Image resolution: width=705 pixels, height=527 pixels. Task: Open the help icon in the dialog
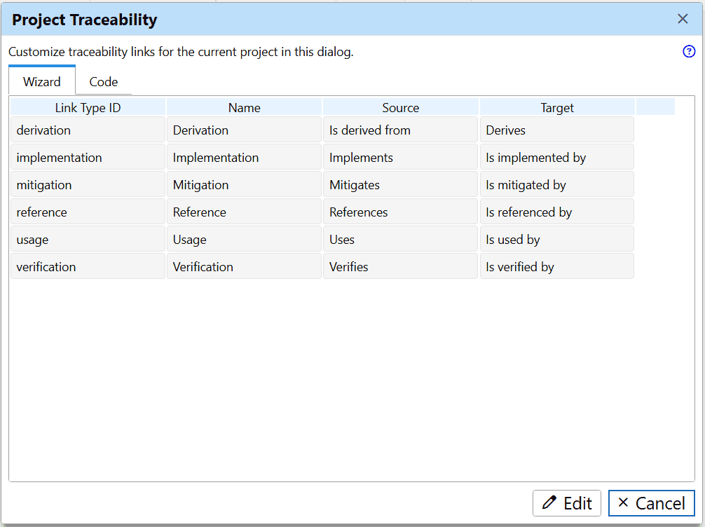point(689,52)
